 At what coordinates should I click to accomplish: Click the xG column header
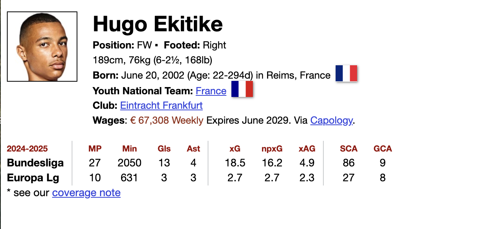point(235,149)
